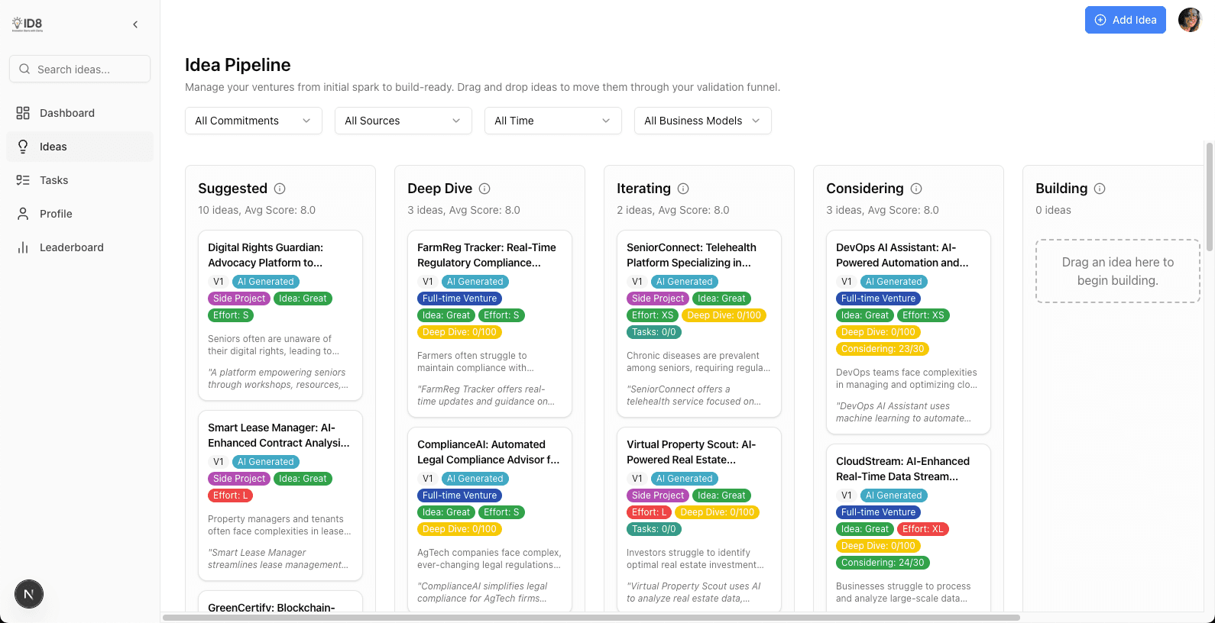Screen dimensions: 1215x623
Task: Open the user profile avatar
Action: click(1189, 20)
